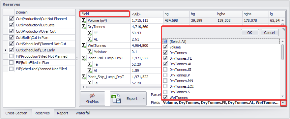
Task: Click the XLS Export icon
Action: [116, 99]
